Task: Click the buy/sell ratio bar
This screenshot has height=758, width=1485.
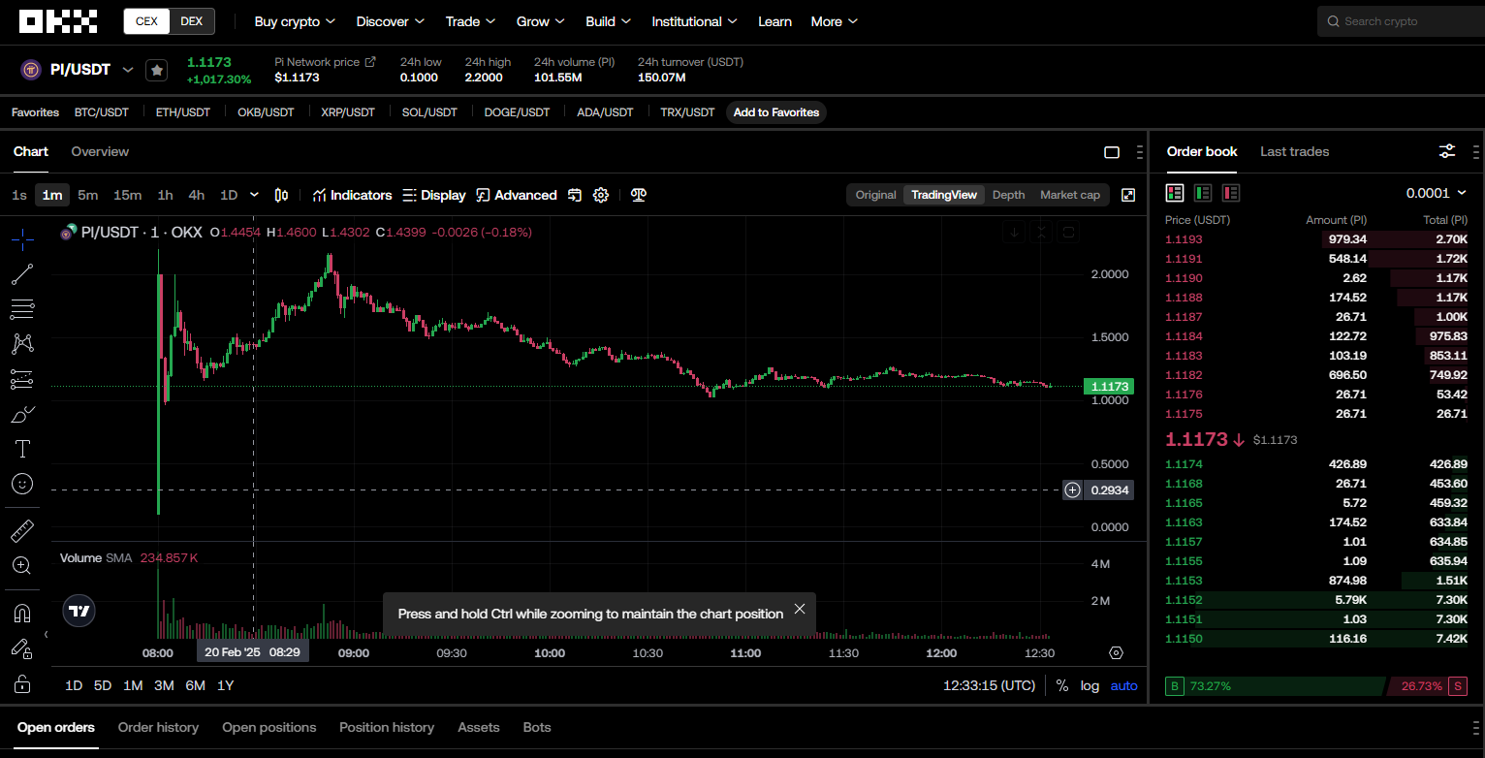Action: point(1316,686)
